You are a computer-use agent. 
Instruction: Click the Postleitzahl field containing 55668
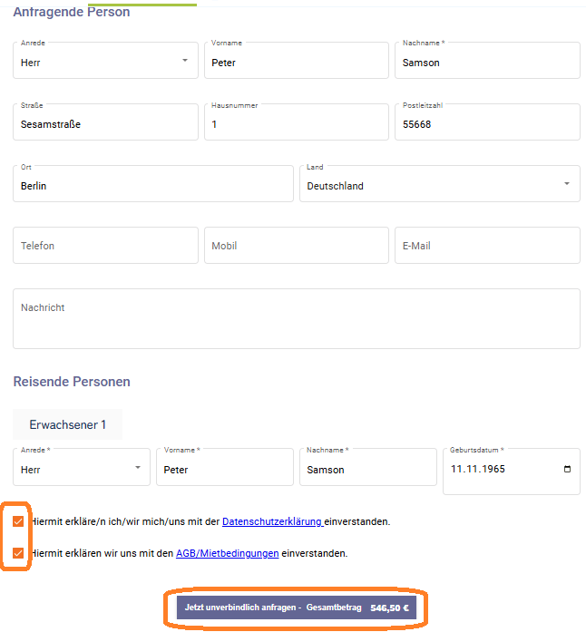487,122
